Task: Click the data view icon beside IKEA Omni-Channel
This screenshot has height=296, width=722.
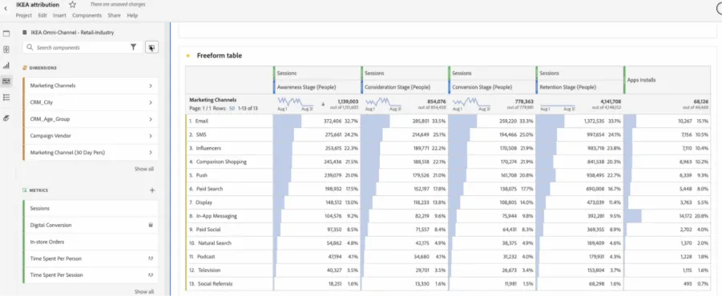Action: click(25, 33)
